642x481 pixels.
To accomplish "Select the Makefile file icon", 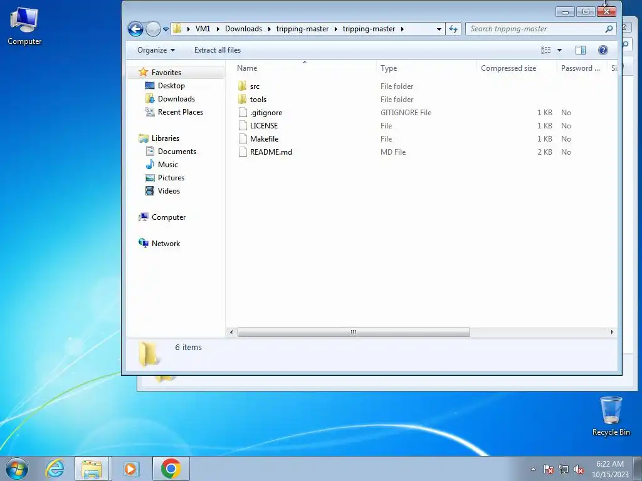I will [x=243, y=138].
